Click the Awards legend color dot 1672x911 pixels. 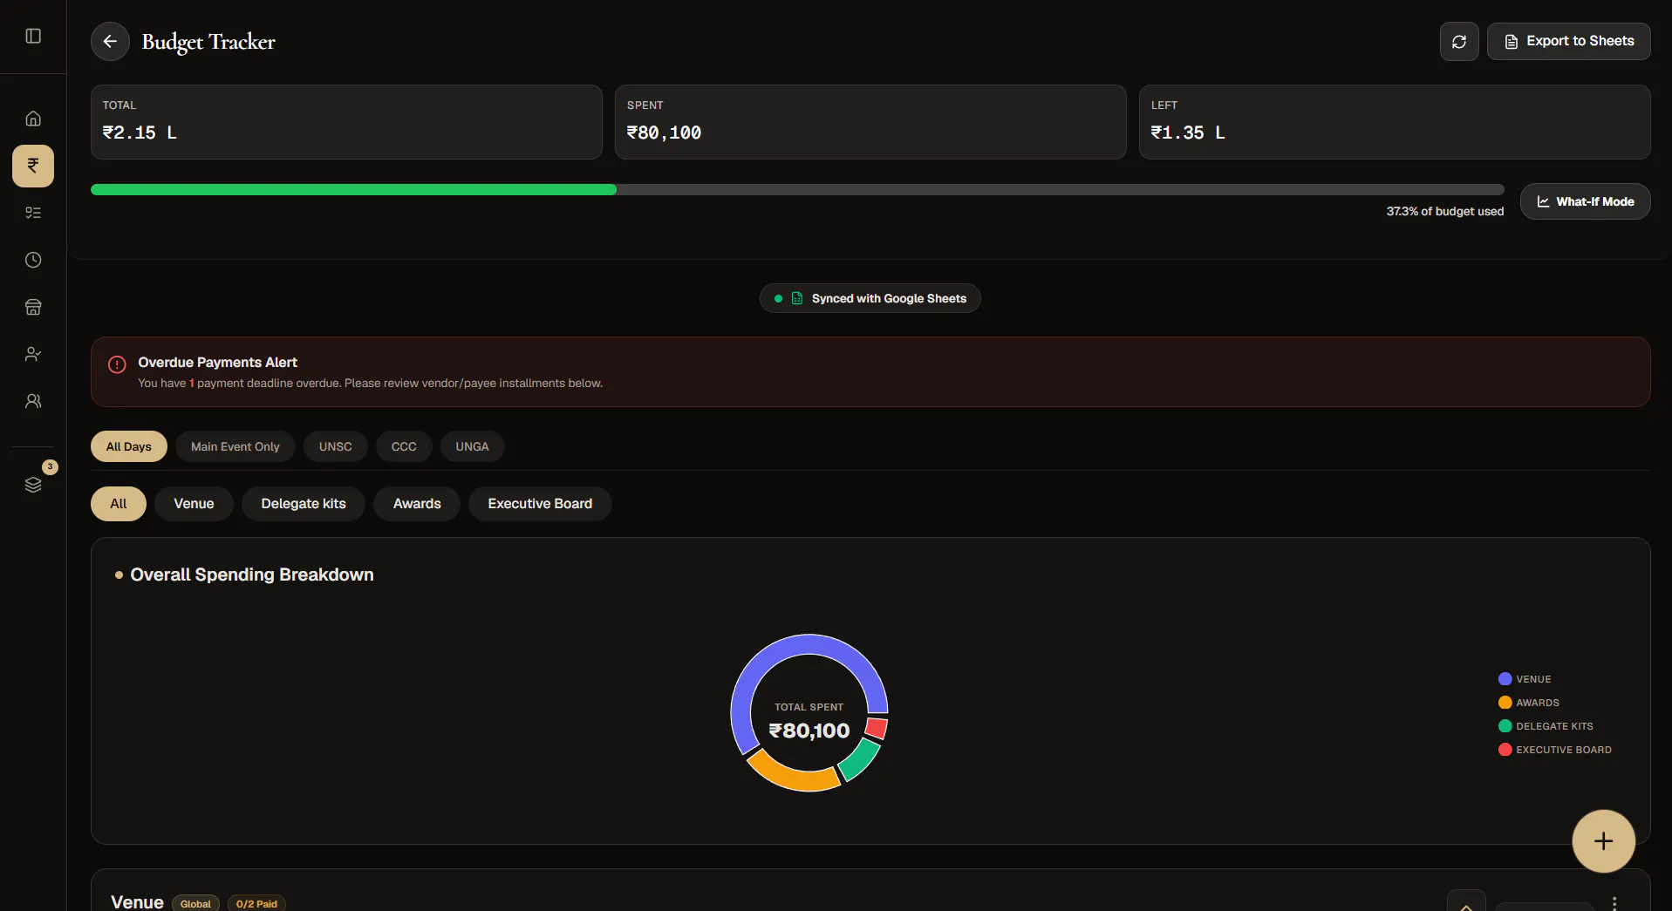point(1505,703)
